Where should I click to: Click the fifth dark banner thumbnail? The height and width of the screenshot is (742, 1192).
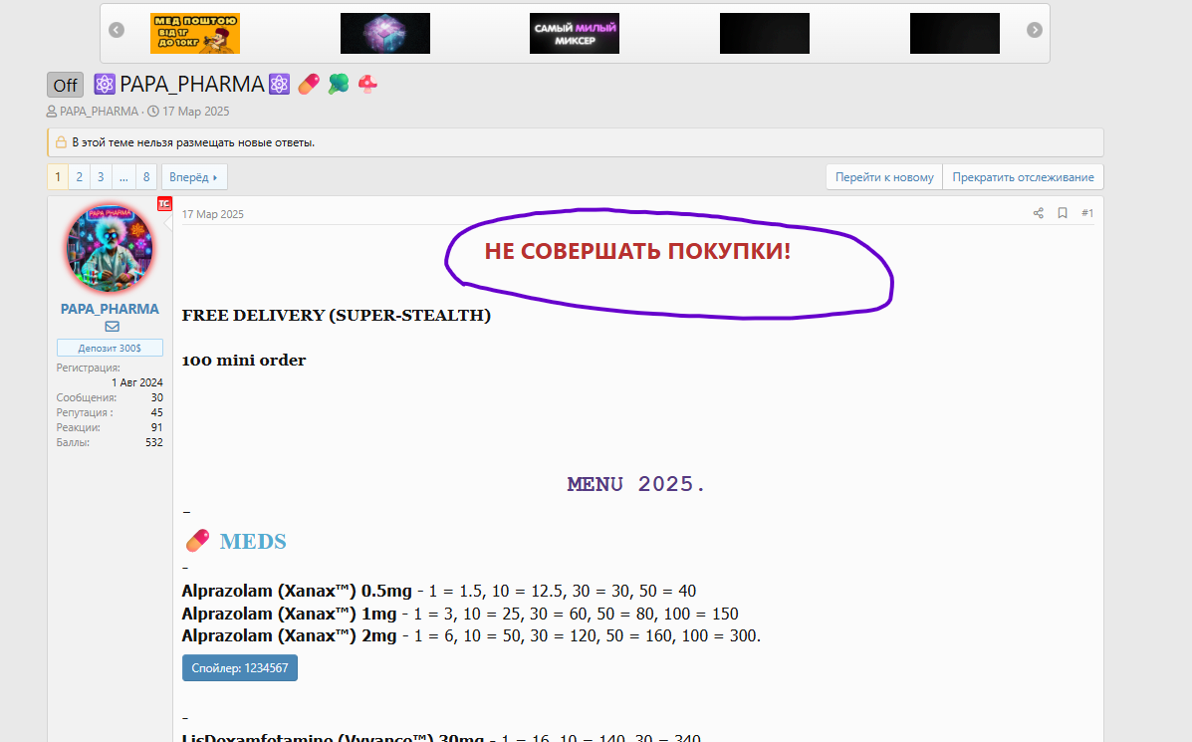(955, 34)
